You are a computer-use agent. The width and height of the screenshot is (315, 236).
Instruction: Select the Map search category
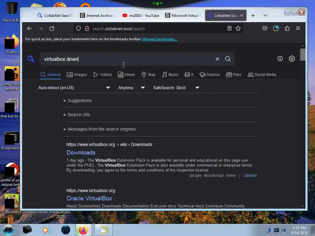[149, 75]
